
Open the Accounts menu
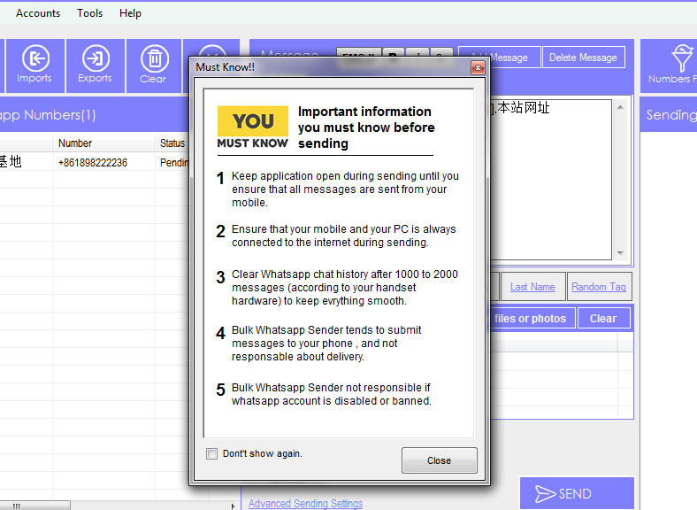(x=38, y=13)
